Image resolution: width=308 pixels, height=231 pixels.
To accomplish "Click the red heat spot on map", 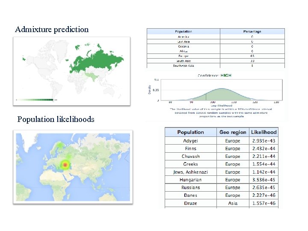I will click(x=65, y=165).
